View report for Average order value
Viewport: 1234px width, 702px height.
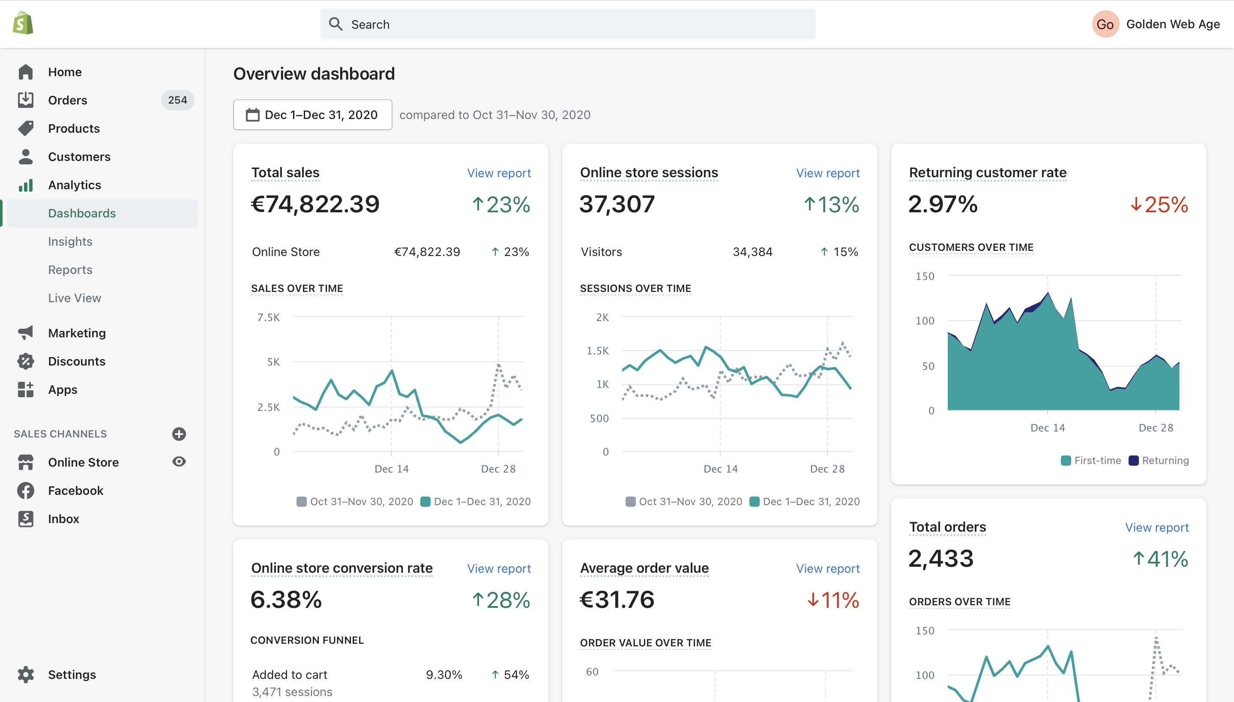point(828,568)
